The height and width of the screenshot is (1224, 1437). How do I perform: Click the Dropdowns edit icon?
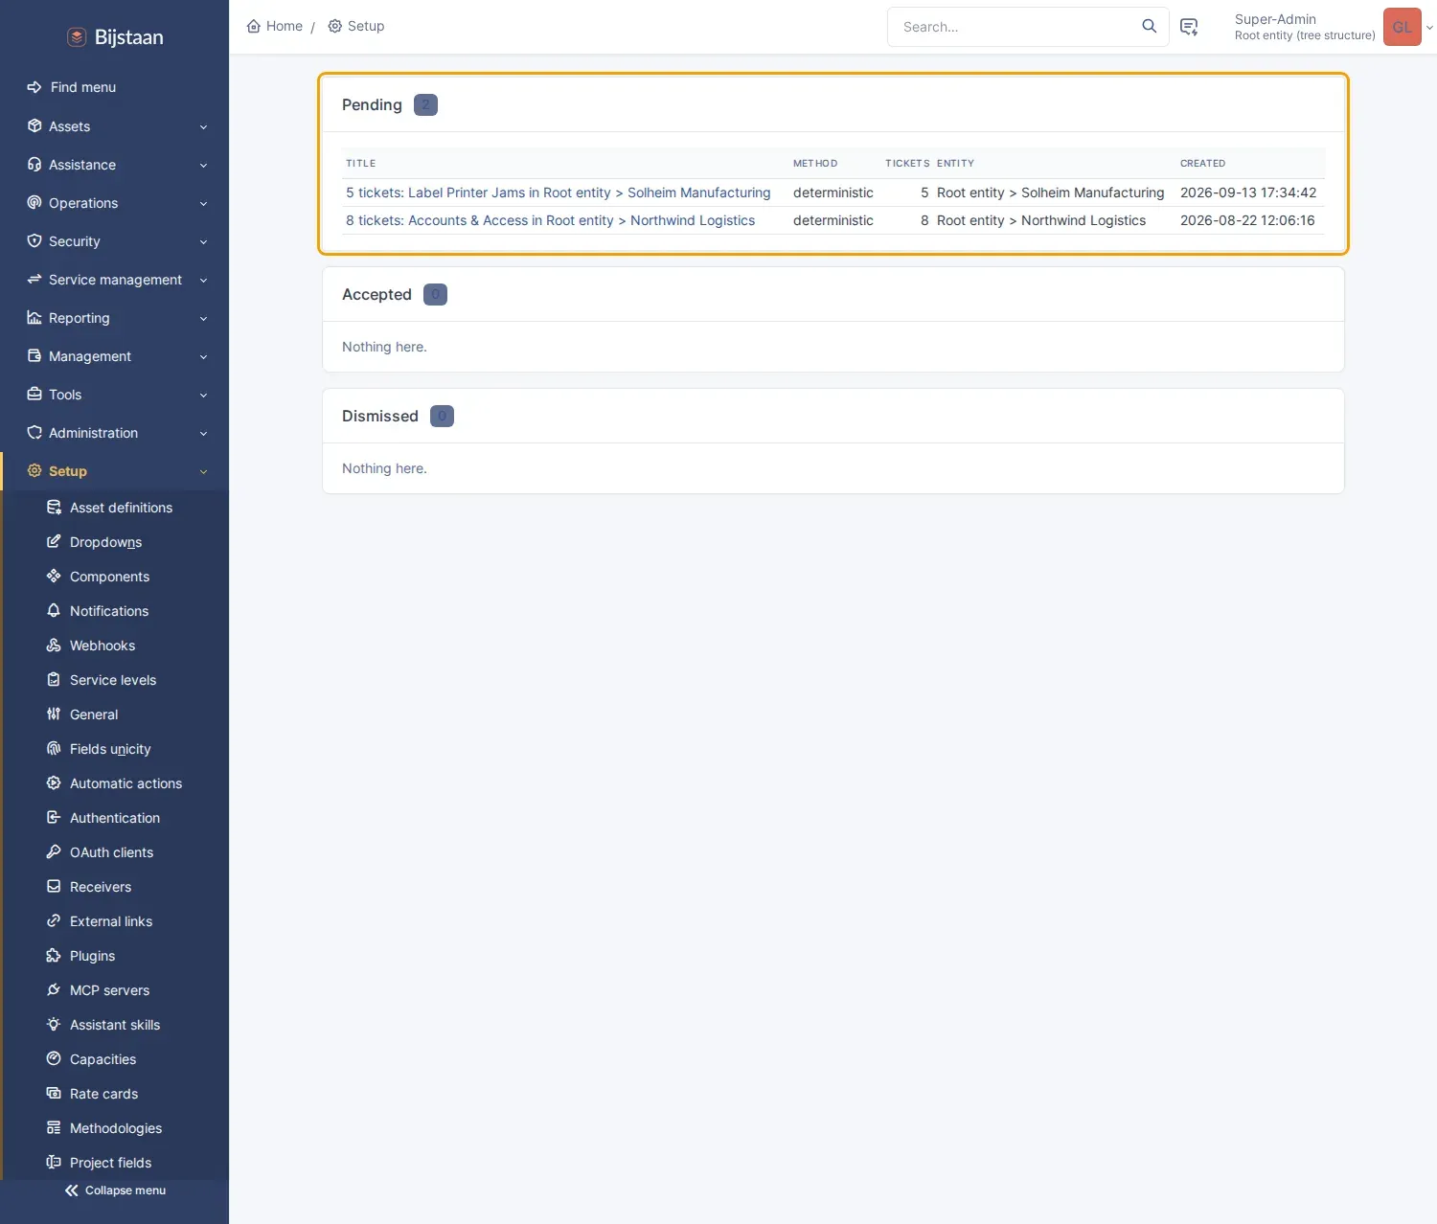54,541
